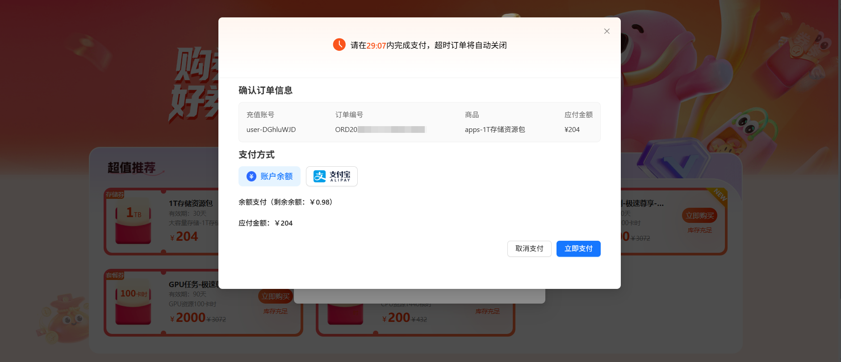
Task: Close the payment dialog with X
Action: (607, 31)
